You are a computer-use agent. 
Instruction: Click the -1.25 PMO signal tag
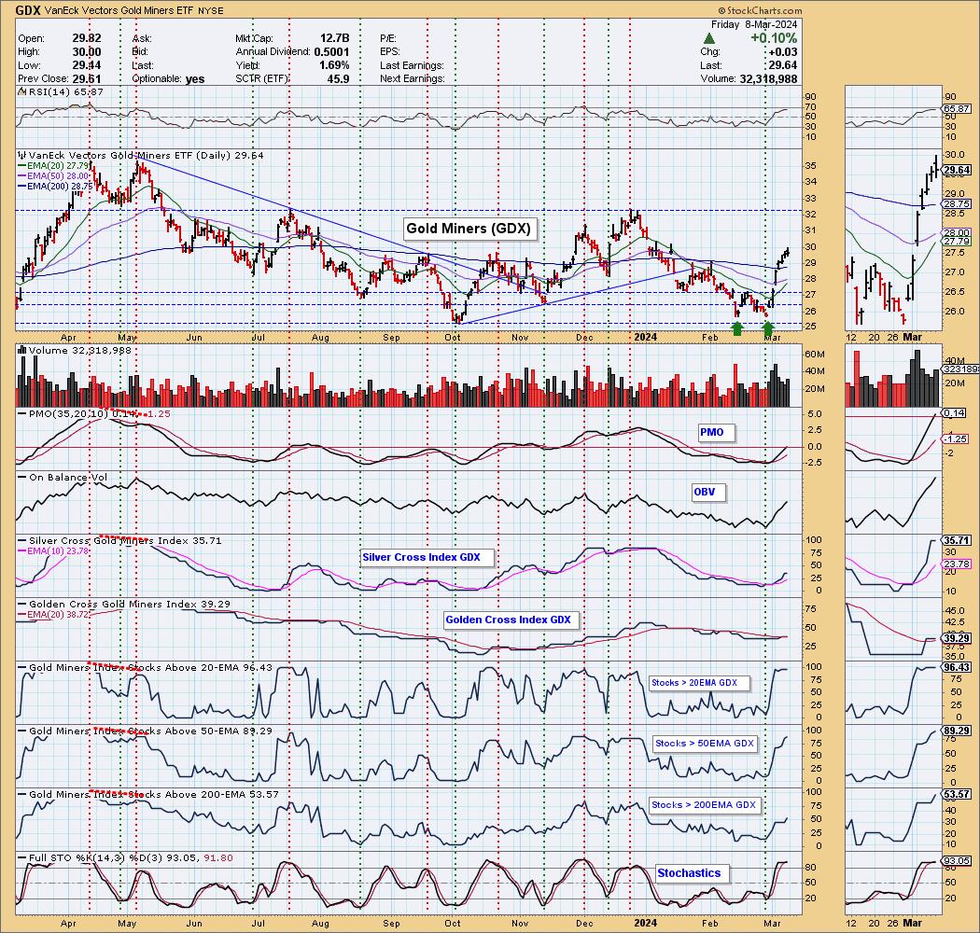tap(957, 439)
